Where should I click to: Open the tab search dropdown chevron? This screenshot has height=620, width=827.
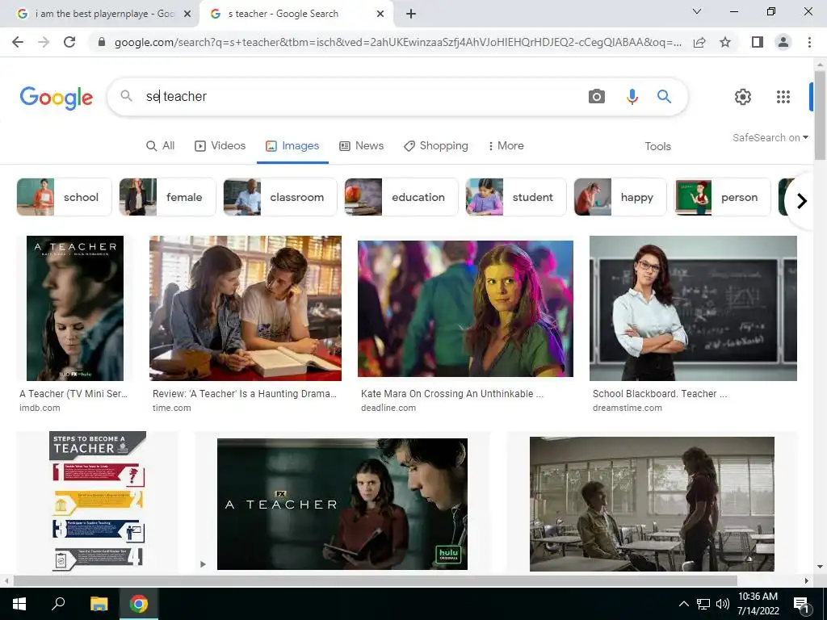(x=697, y=11)
